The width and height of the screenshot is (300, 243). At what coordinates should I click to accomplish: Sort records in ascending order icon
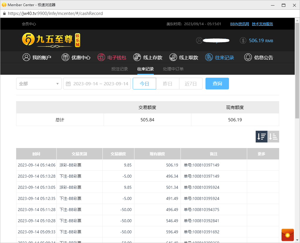273,137
